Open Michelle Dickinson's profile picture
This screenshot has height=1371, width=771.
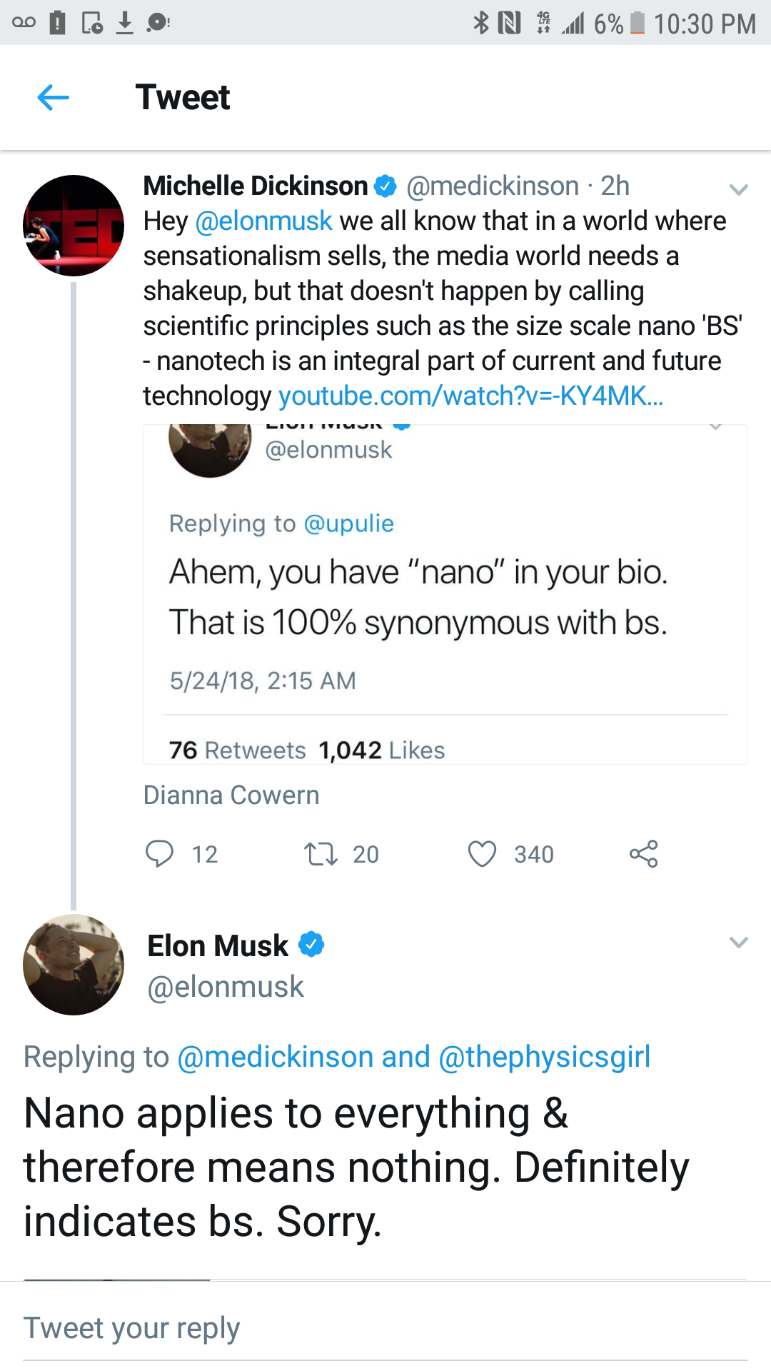coord(74,226)
